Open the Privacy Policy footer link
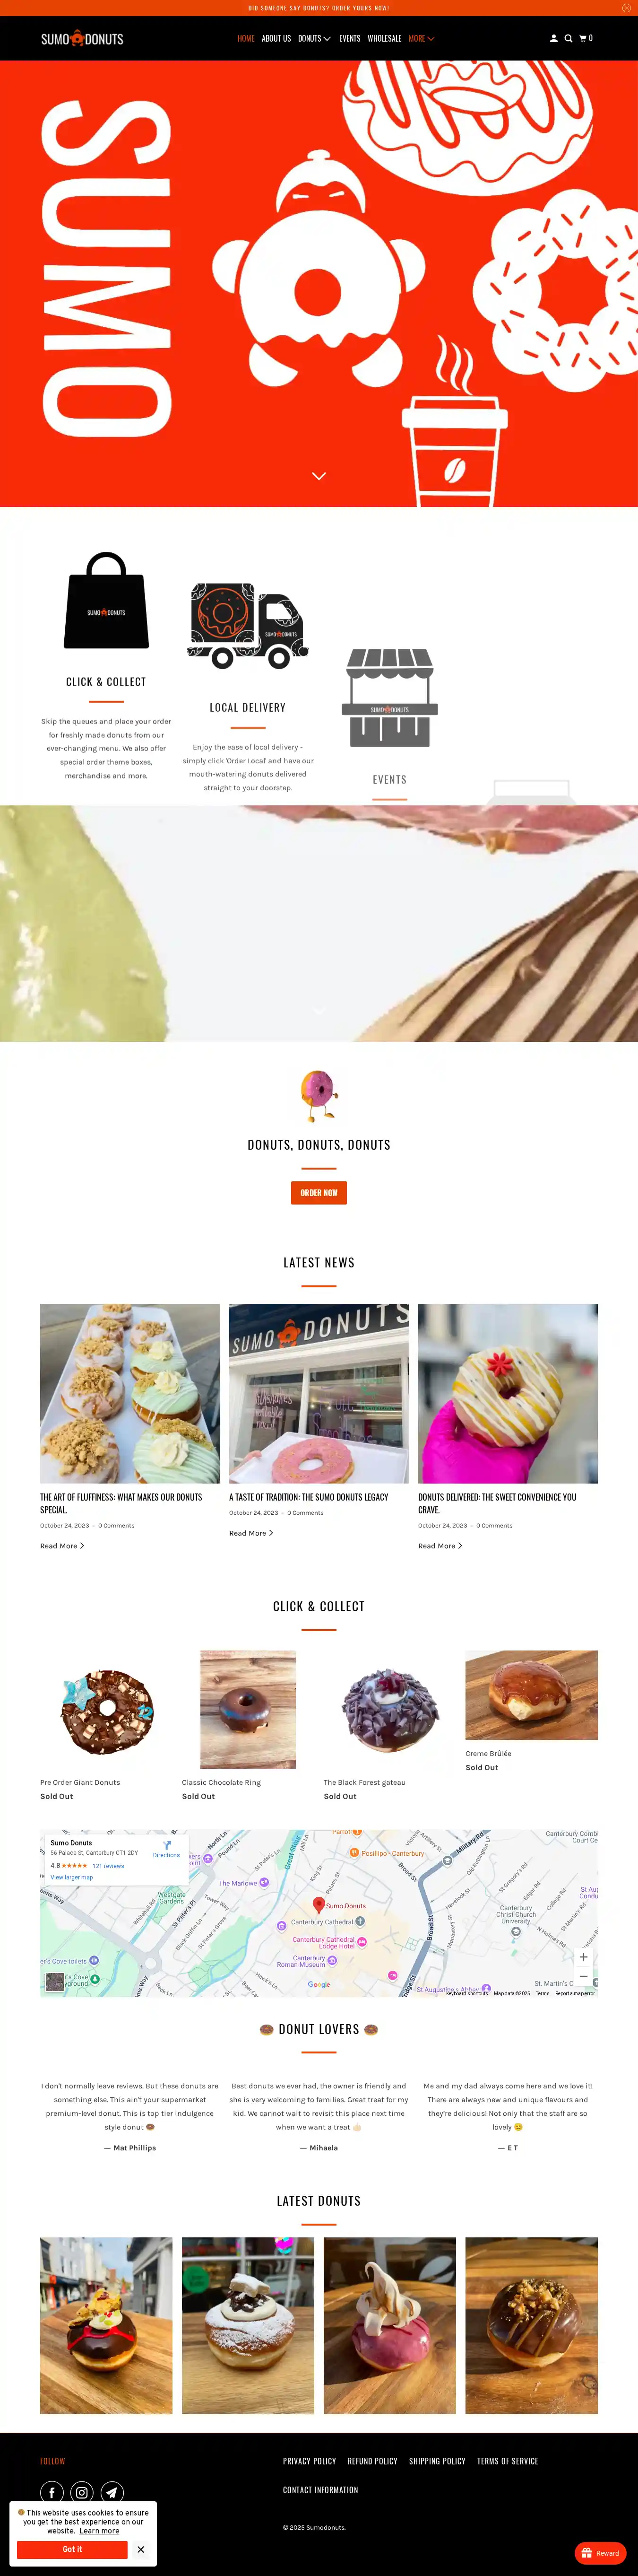The width and height of the screenshot is (638, 2576). tap(309, 2461)
